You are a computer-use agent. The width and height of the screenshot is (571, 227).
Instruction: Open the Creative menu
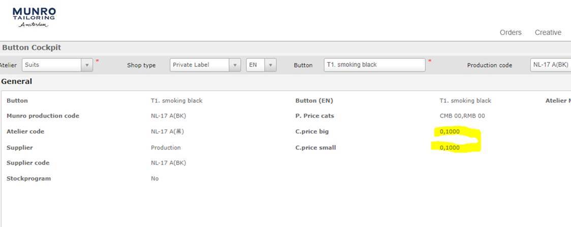coord(548,32)
